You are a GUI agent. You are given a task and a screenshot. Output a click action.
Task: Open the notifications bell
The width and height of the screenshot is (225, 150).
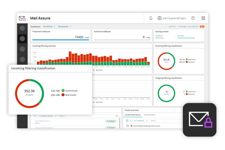click(x=151, y=18)
